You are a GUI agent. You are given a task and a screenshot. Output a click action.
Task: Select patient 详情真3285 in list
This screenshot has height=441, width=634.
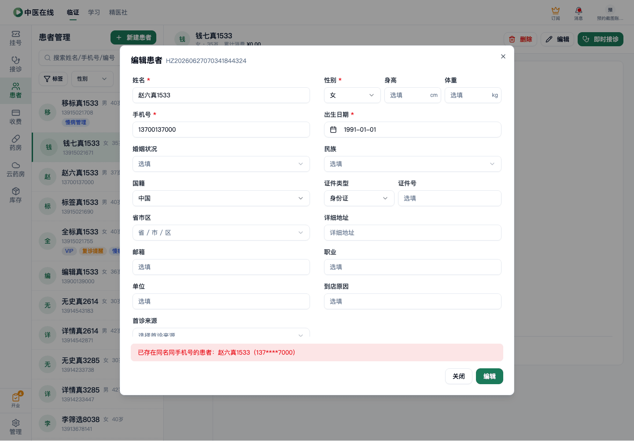[76, 394]
